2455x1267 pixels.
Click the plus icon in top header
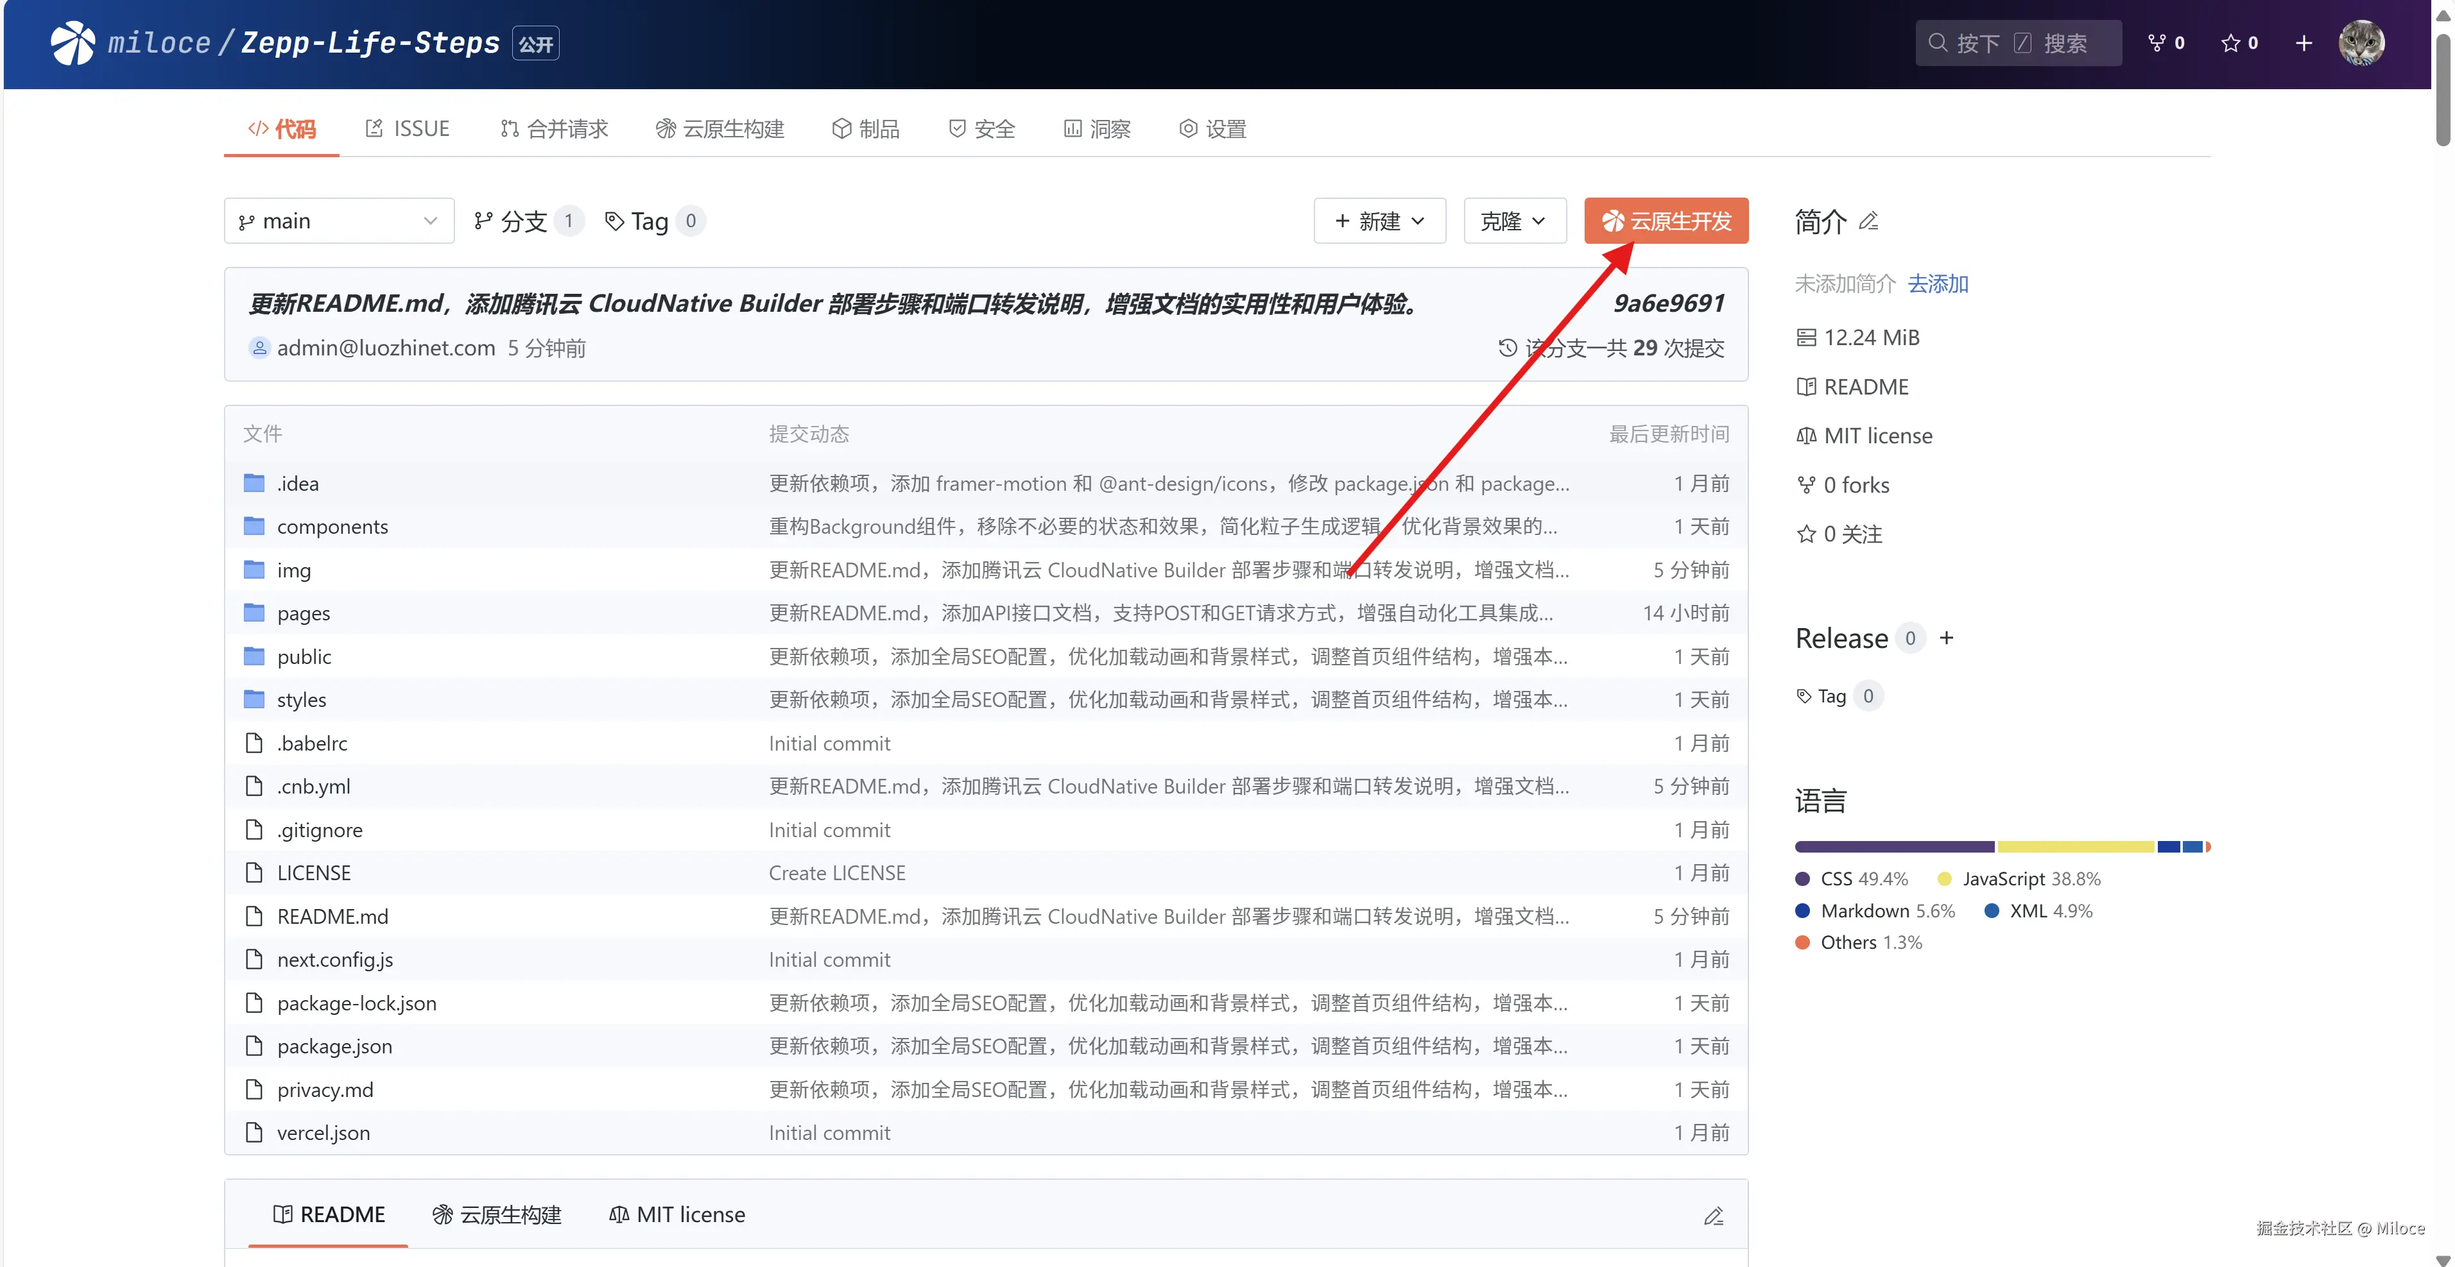pyautogui.click(x=2304, y=43)
